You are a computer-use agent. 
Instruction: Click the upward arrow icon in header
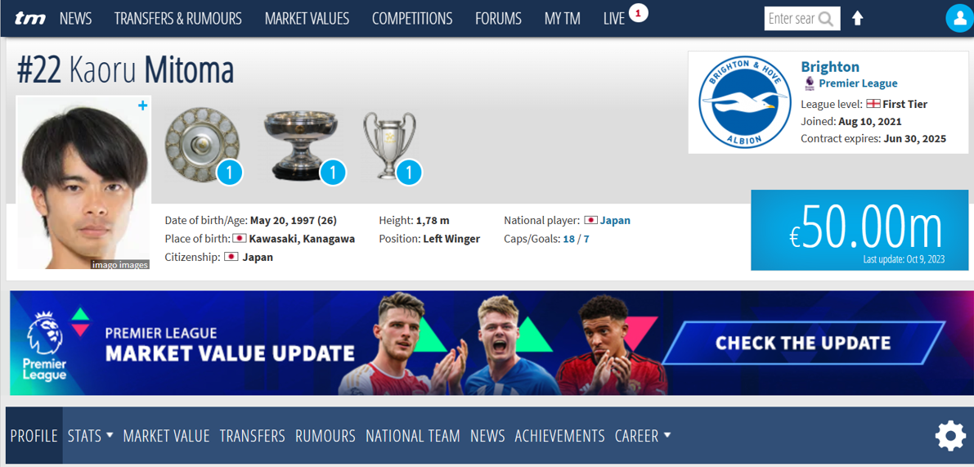coord(857,19)
